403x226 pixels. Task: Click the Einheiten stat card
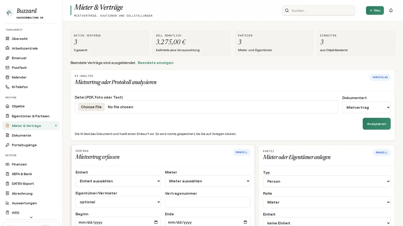(x=356, y=43)
